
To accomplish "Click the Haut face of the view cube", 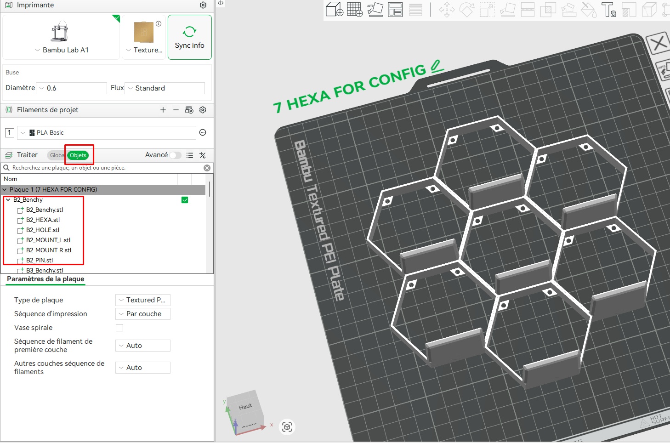I will coord(245,406).
